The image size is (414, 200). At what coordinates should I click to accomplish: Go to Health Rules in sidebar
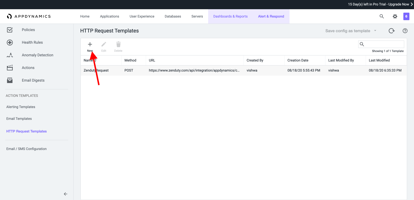pos(32,42)
